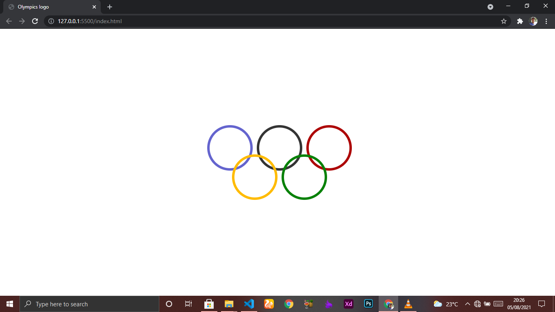Click the browser extensions puzzle icon

click(520, 21)
